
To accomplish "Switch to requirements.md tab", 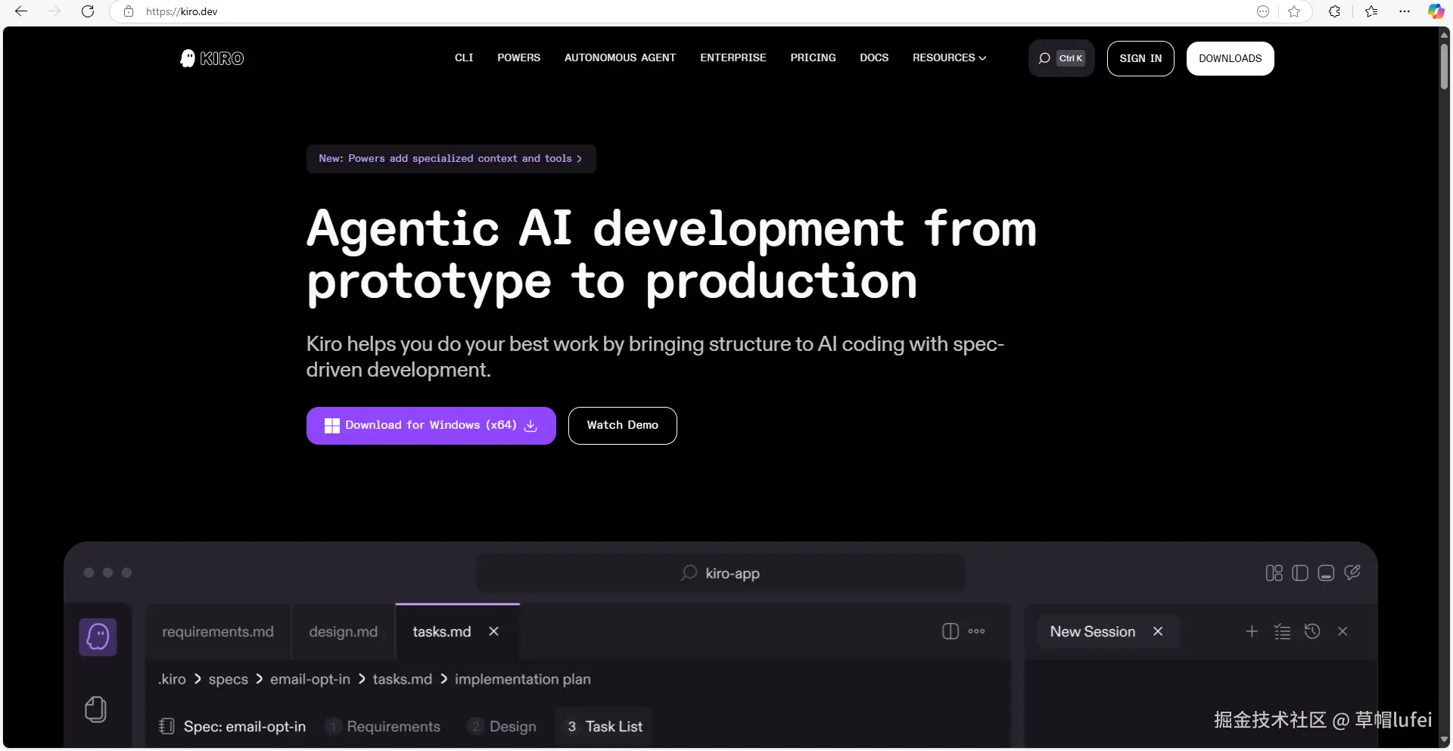I will tap(218, 632).
